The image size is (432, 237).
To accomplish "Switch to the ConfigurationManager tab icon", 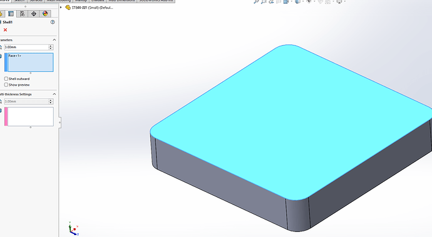I will pos(22,14).
